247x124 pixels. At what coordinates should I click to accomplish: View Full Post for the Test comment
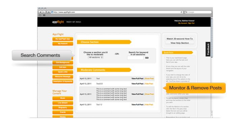click(137, 79)
